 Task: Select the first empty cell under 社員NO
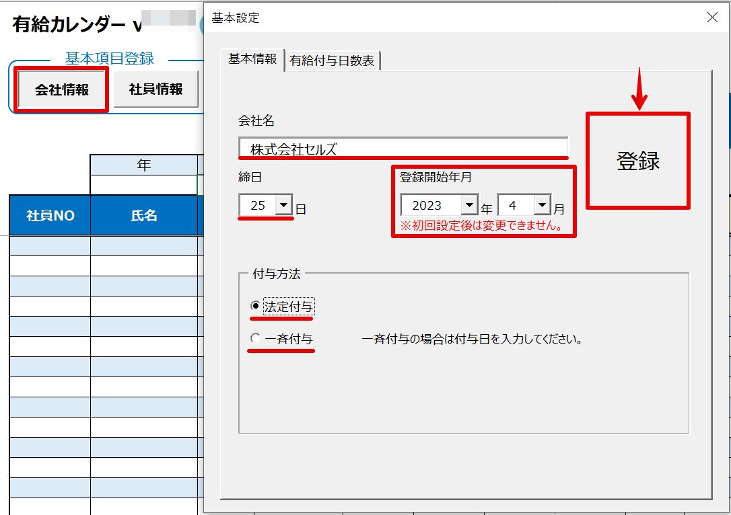point(50,246)
